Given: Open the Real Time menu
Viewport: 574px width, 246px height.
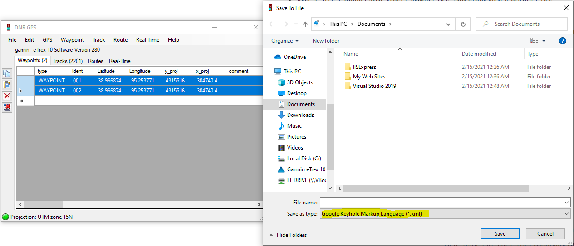Looking at the screenshot, I should coord(148,40).
